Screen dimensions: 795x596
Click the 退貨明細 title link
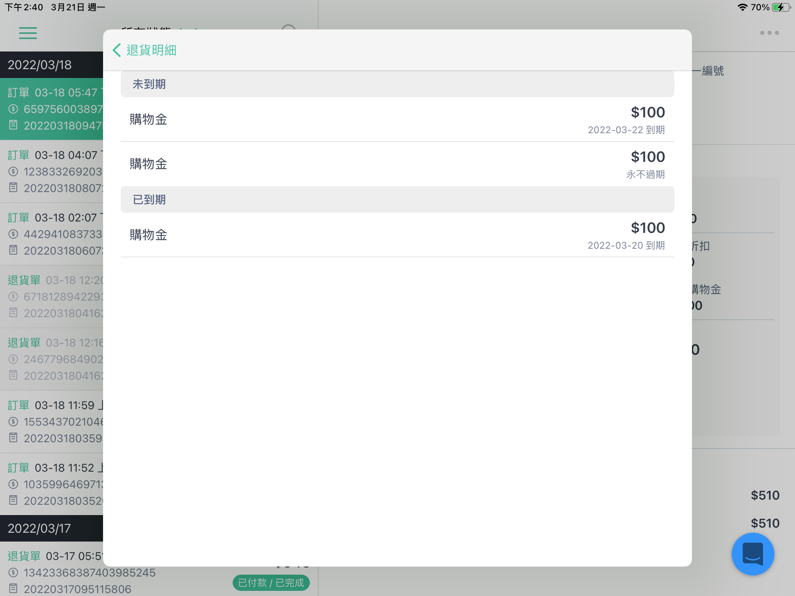[151, 50]
